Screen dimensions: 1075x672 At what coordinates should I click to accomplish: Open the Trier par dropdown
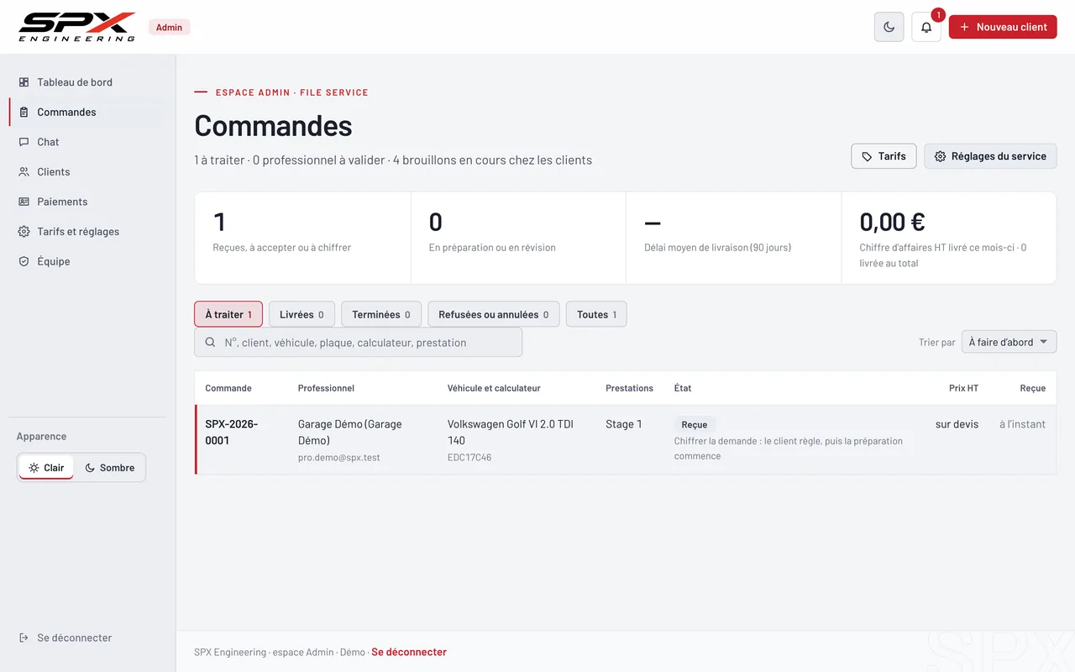pos(1009,342)
